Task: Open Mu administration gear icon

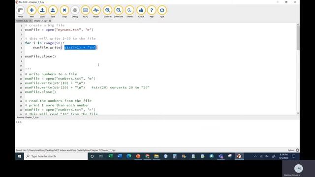Action: pos(297,150)
